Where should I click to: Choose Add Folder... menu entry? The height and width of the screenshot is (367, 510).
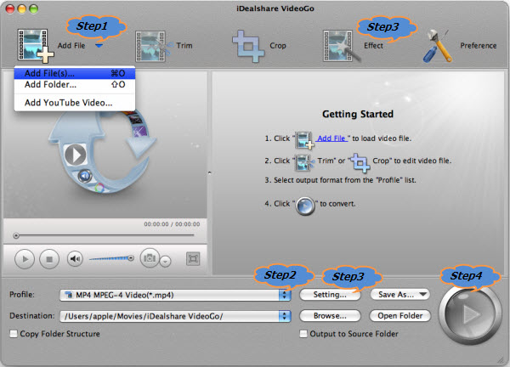click(x=75, y=84)
